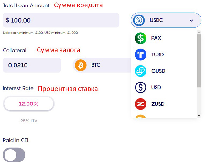Enable the Paid in CEL switch
Image resolution: width=206 pixels, height=166 pixels.
coord(14,155)
